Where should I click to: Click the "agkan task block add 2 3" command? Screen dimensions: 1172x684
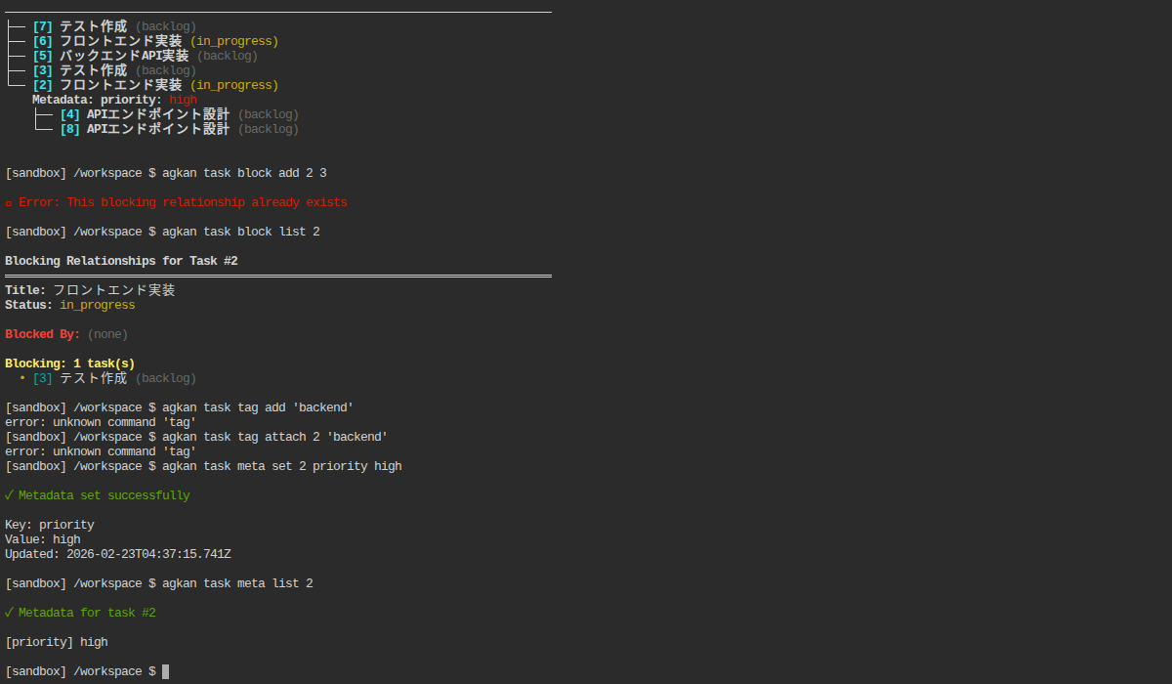click(244, 173)
